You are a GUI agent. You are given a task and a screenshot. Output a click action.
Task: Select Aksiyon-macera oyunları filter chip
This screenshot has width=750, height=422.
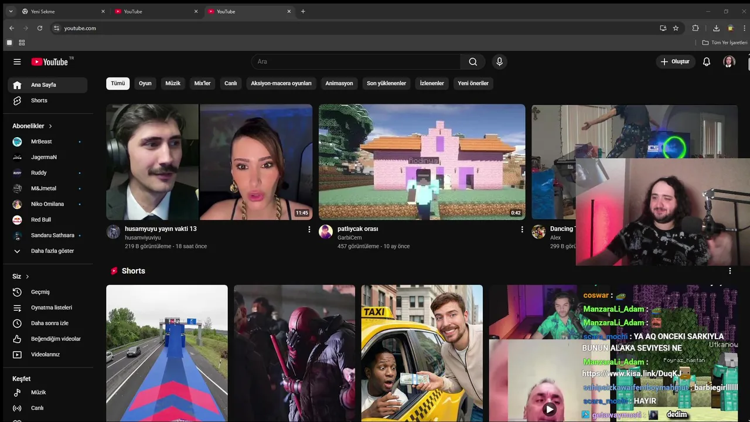pyautogui.click(x=281, y=83)
